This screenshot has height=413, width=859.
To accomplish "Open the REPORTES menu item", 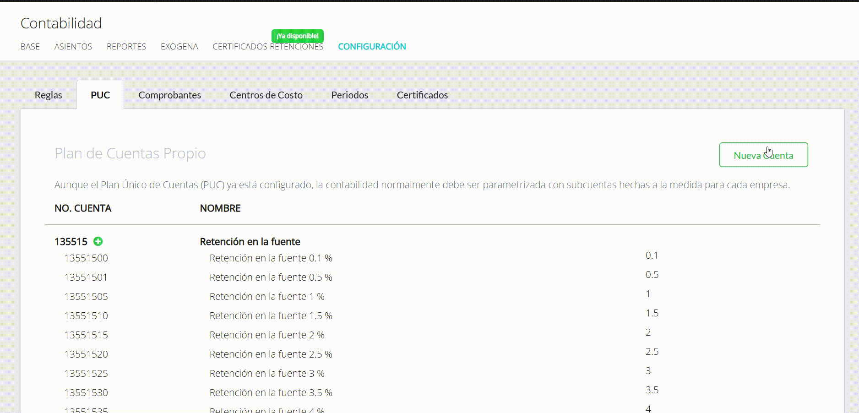I will pyautogui.click(x=126, y=46).
